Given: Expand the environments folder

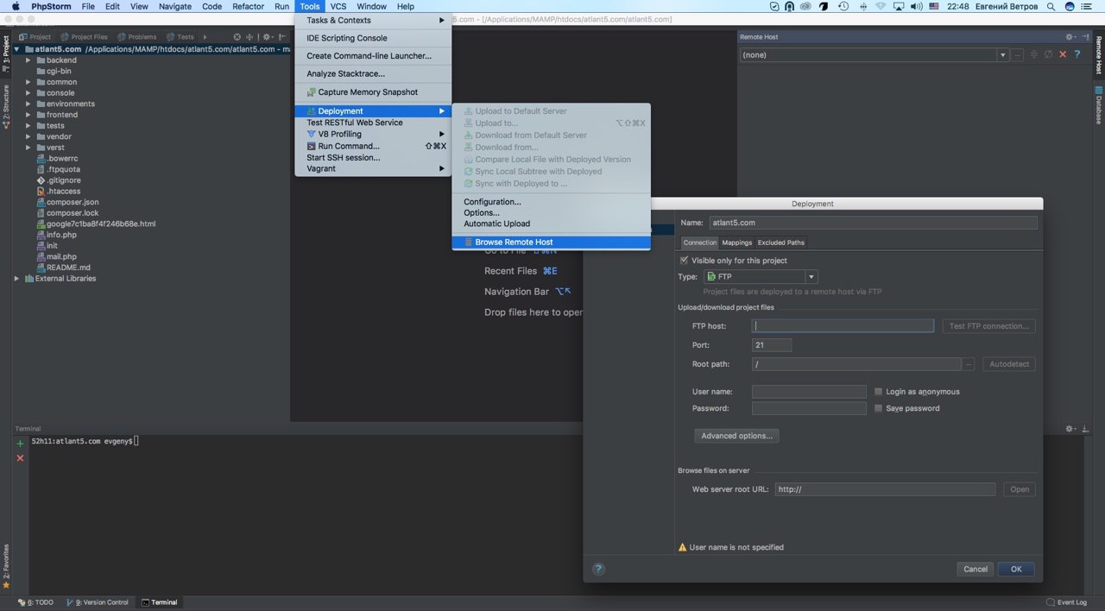Looking at the screenshot, I should [28, 104].
